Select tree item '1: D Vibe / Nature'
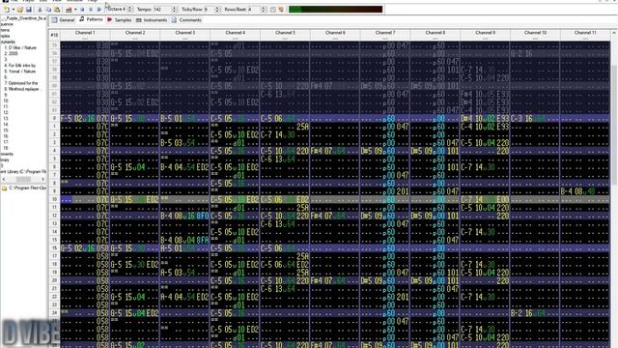The width and height of the screenshot is (618, 348). tap(20, 47)
